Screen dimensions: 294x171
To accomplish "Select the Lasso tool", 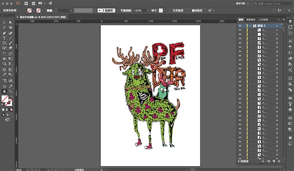I will (x=10, y=28).
